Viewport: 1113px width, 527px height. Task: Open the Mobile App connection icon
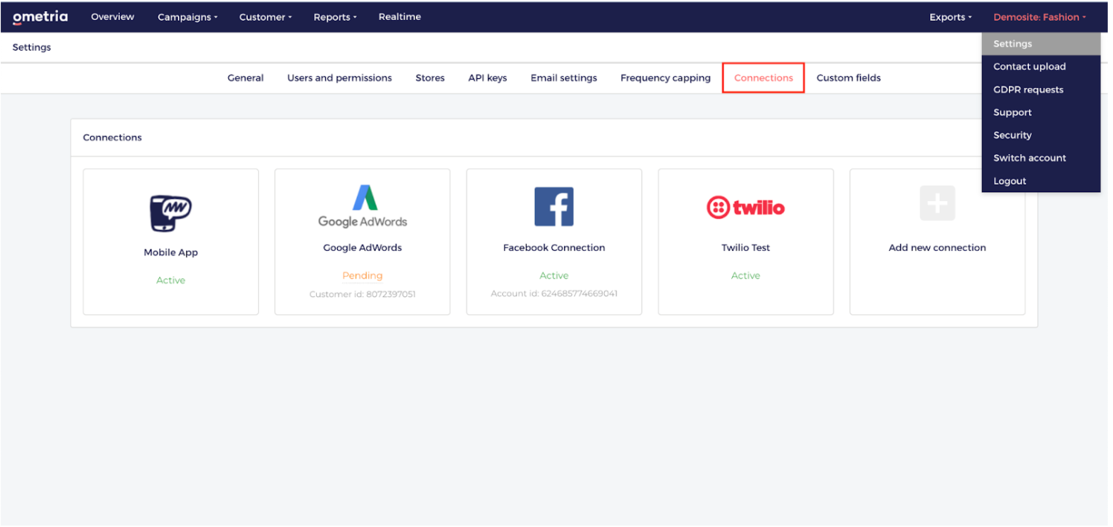(170, 206)
